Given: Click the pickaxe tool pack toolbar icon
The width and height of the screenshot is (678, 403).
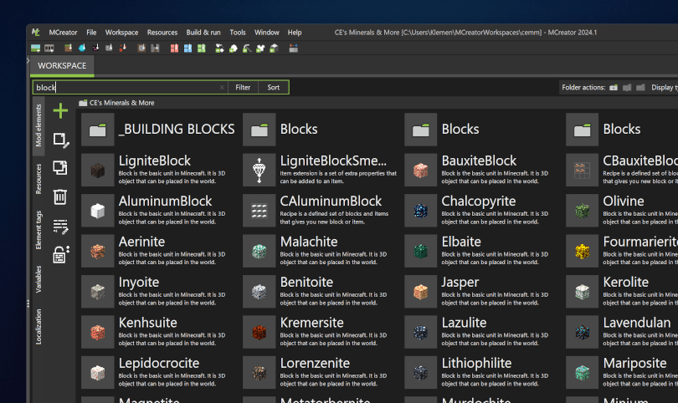Looking at the screenshot, I should point(246,48).
